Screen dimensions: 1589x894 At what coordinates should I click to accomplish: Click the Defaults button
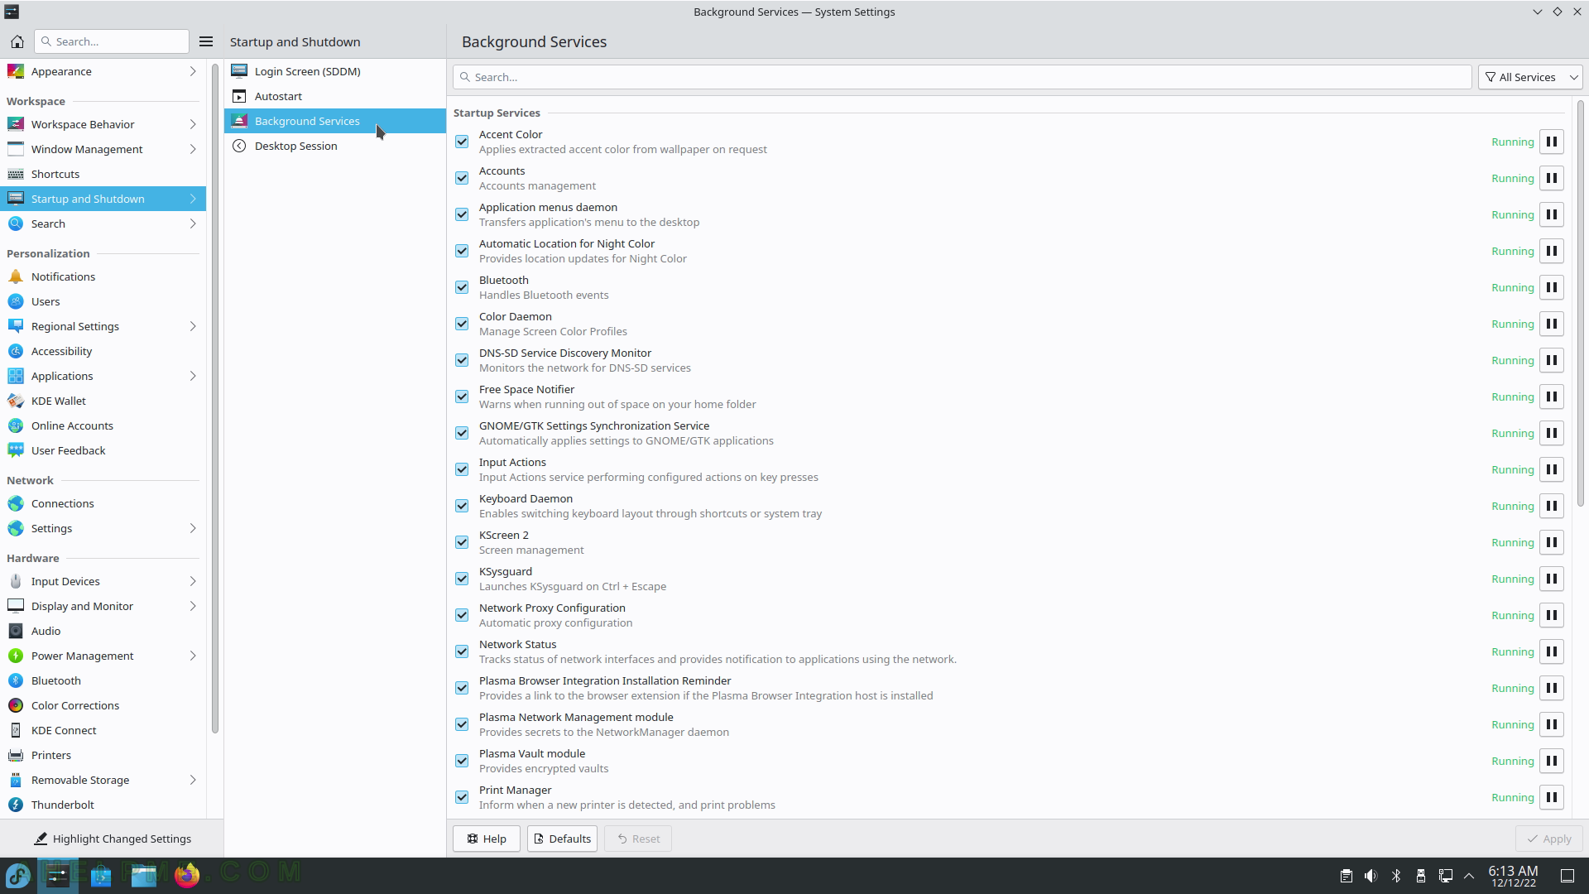click(x=562, y=839)
